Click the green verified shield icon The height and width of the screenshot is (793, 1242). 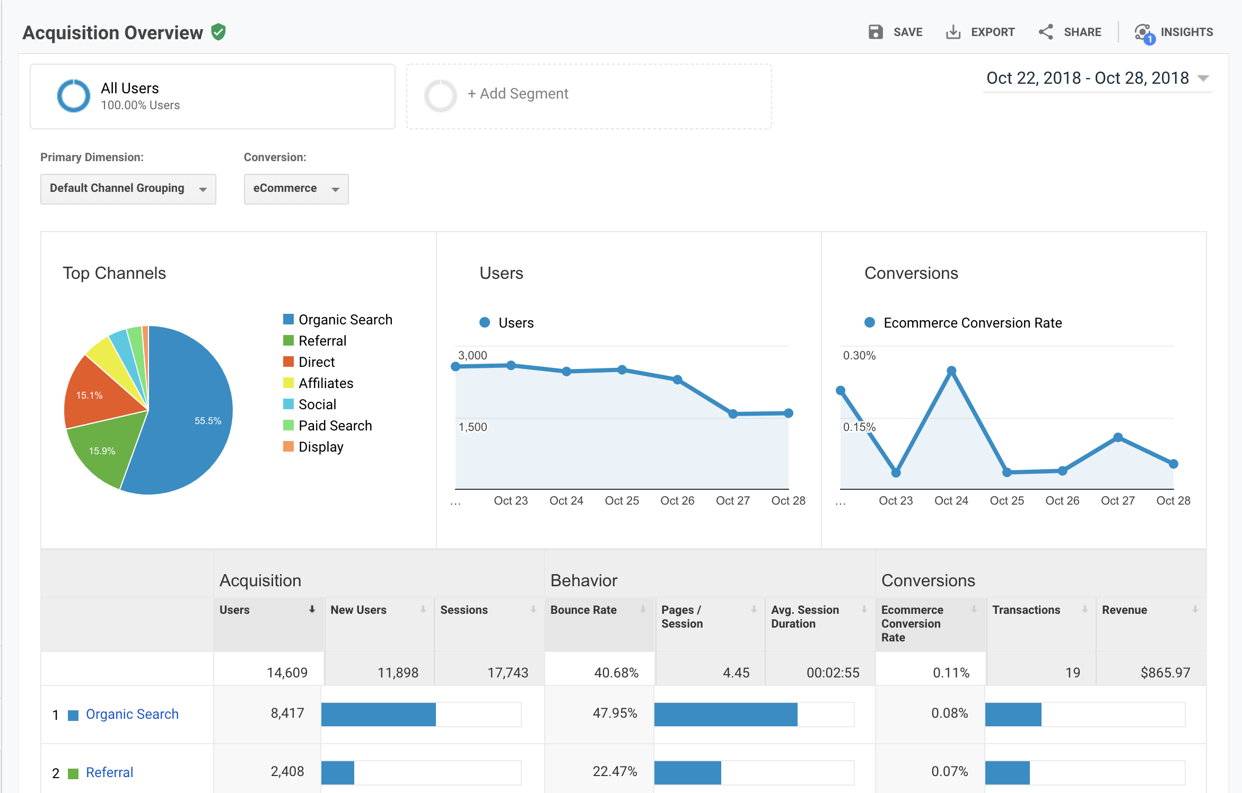(218, 32)
